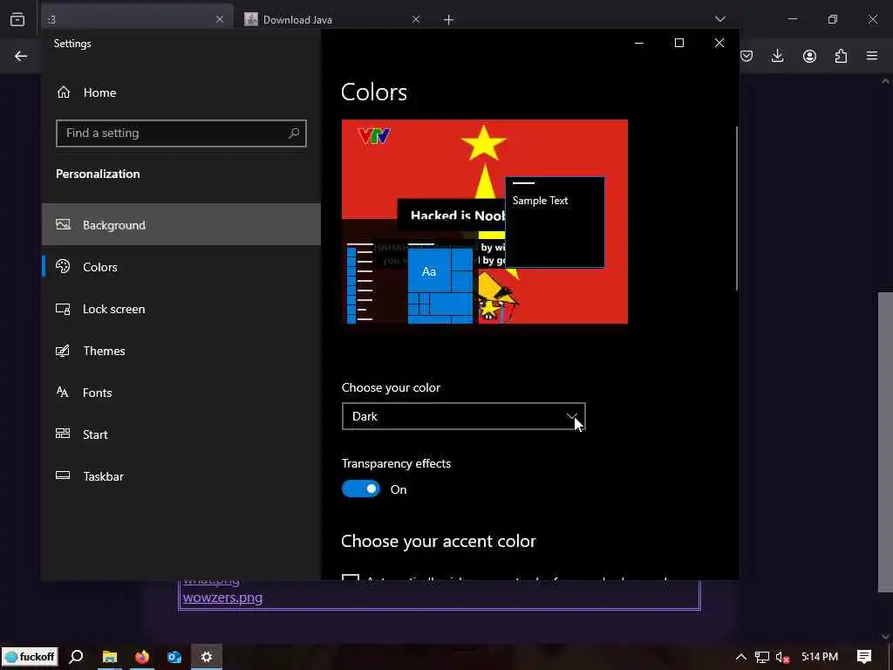Open File Explorer from taskbar
The height and width of the screenshot is (670, 893).
pyautogui.click(x=109, y=657)
